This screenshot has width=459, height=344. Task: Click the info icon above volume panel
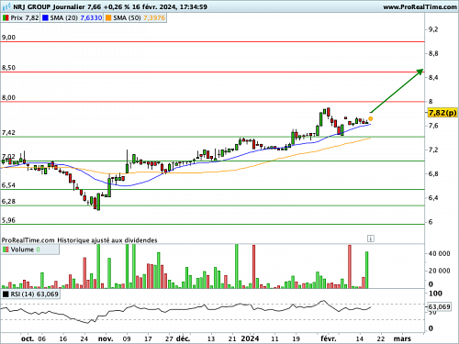point(370,239)
